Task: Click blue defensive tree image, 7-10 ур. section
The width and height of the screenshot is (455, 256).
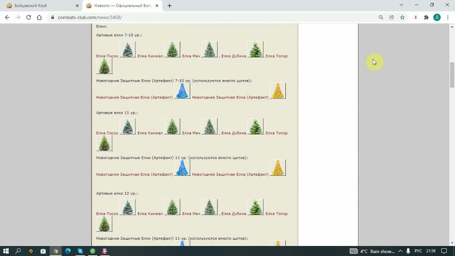Action: [x=182, y=91]
